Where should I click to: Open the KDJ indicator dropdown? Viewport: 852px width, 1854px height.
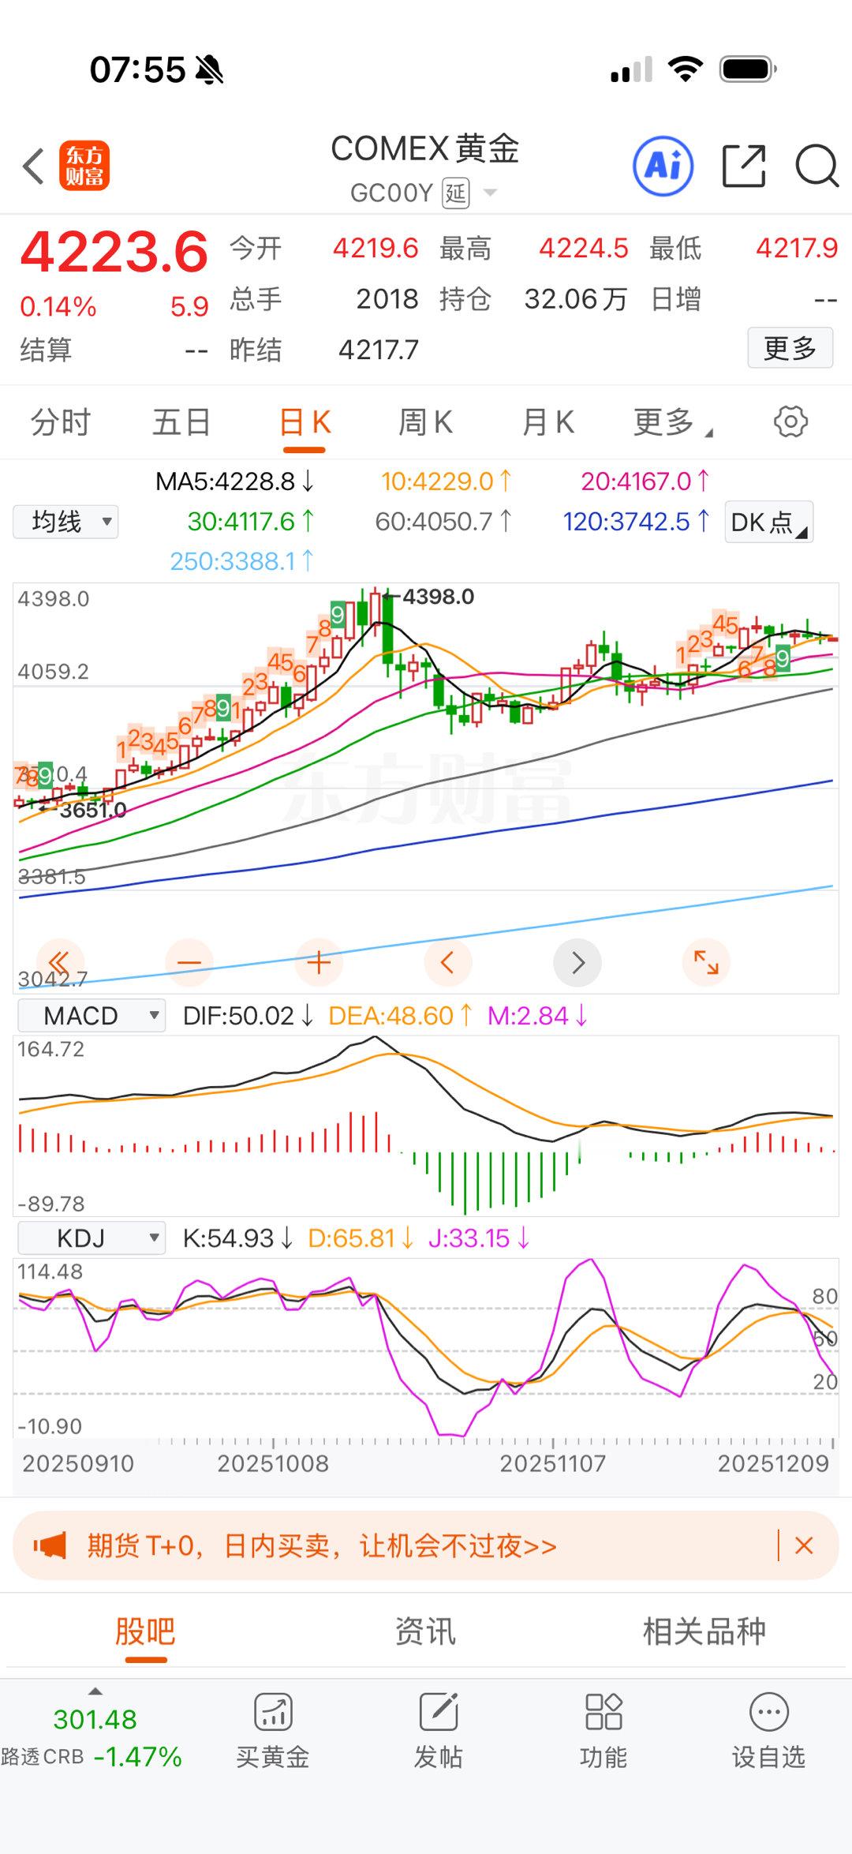tap(92, 1238)
